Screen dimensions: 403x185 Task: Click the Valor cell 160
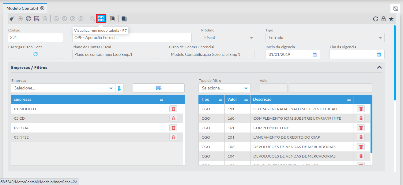[237, 118]
